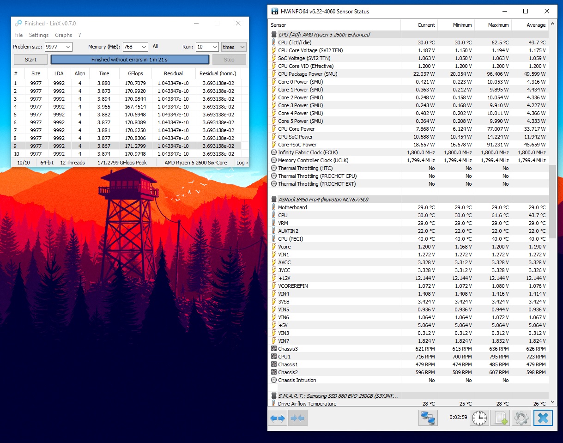The width and height of the screenshot is (563, 443).
Task: Click the thermometer icon beside VRM sensor
Action: point(274,223)
